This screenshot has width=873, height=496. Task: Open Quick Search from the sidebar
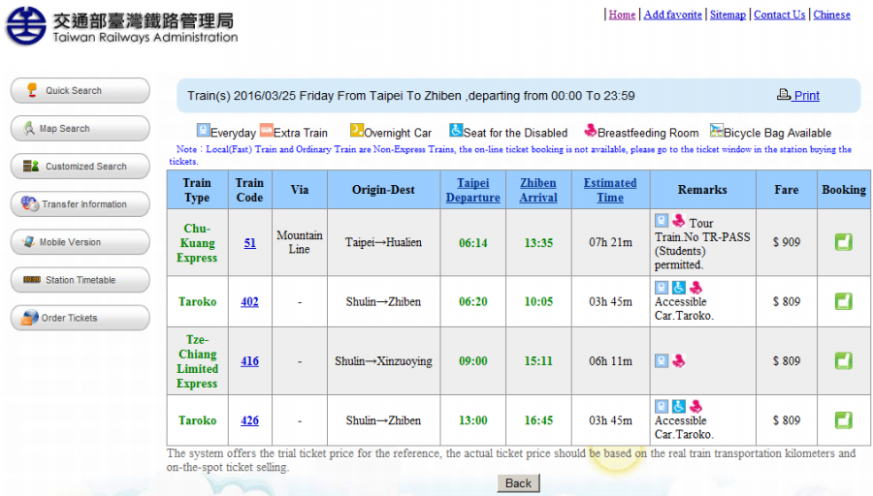[x=81, y=90]
